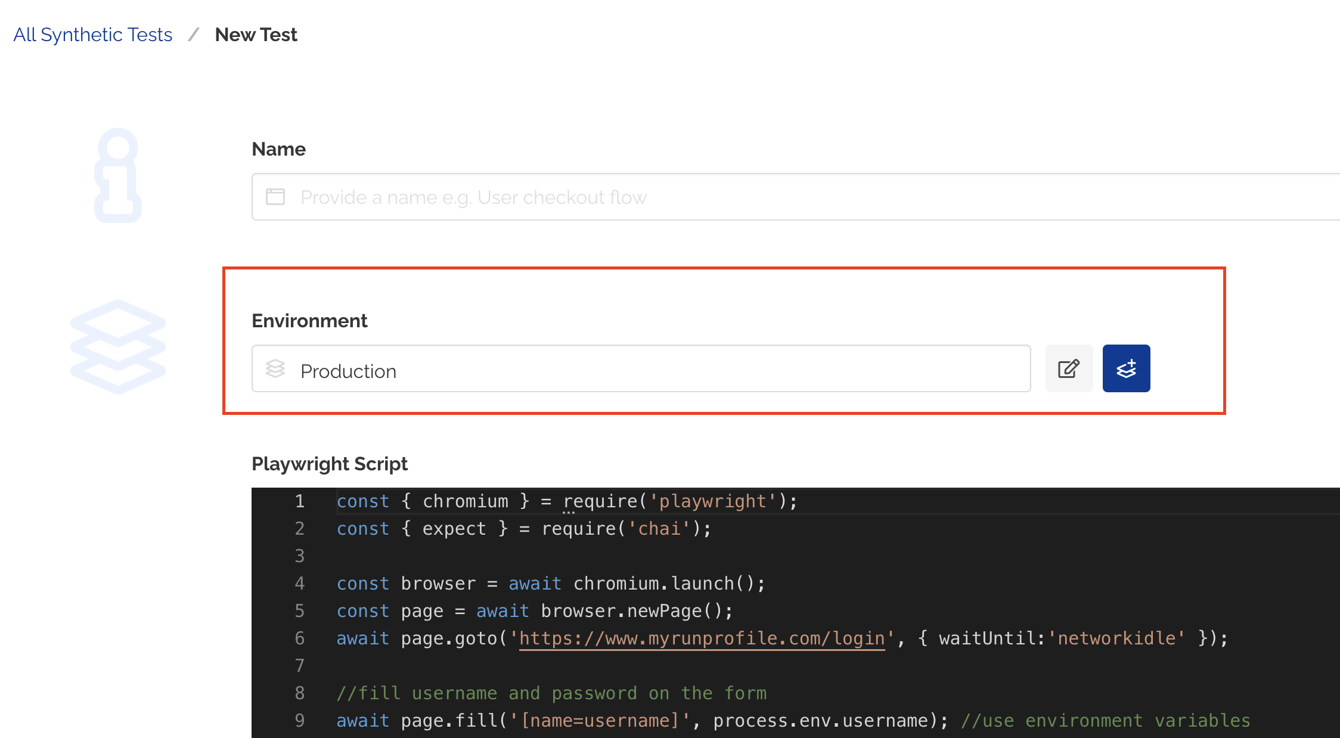Click the blue add new environment icon

pos(1125,368)
